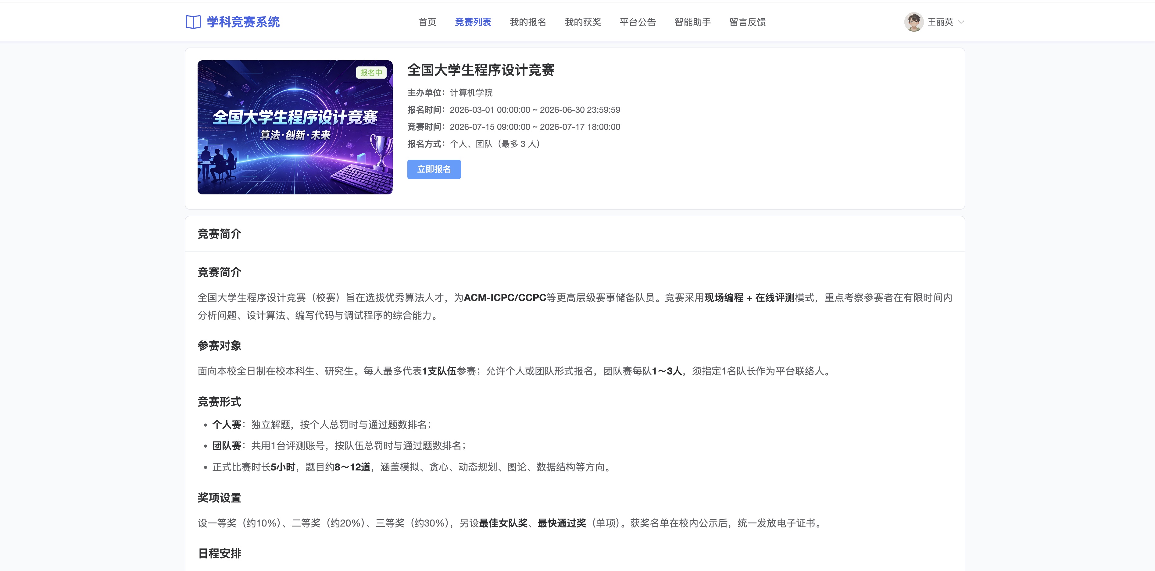
Task: Click the 学科竞赛系统 site title
Action: click(243, 22)
